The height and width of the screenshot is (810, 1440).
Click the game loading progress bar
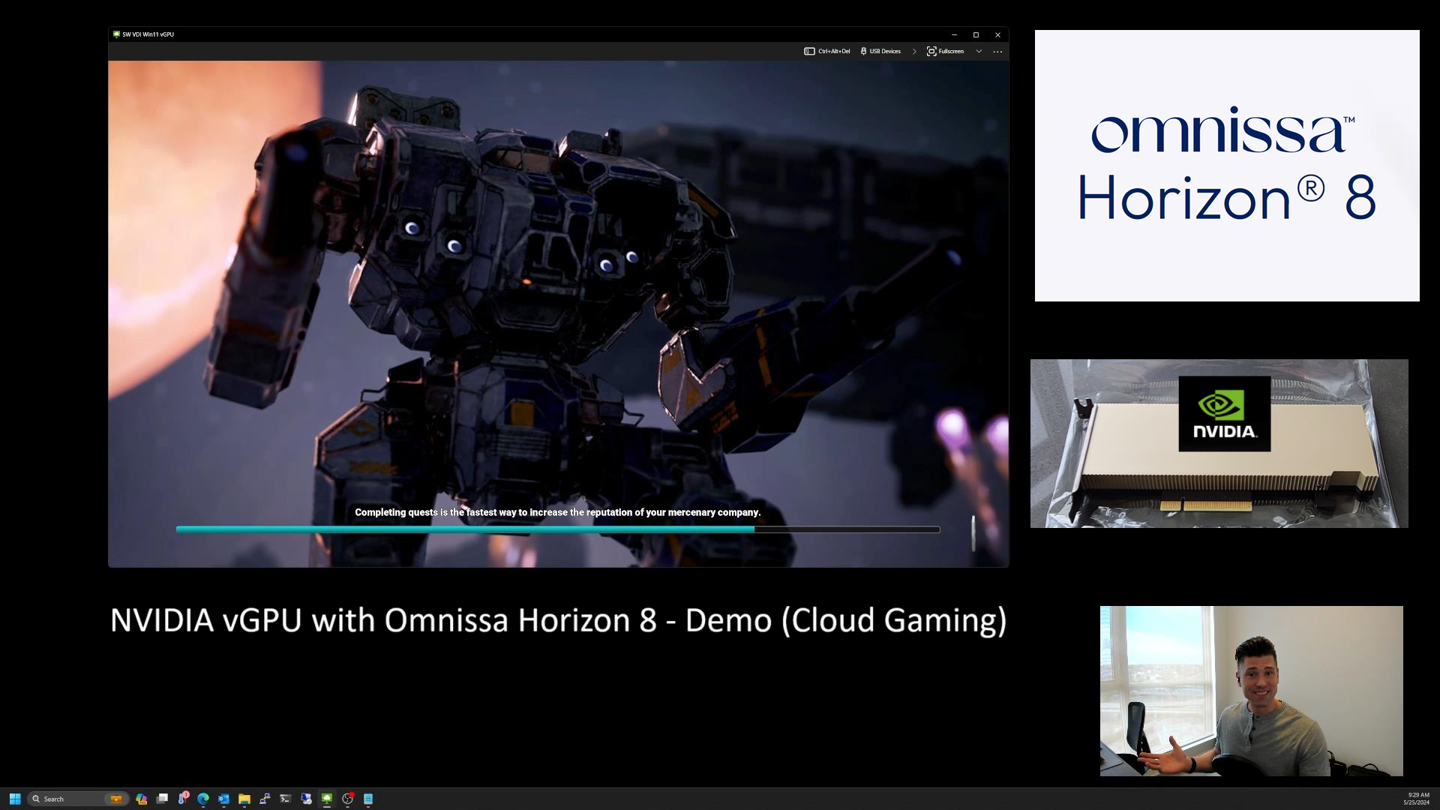(x=558, y=529)
